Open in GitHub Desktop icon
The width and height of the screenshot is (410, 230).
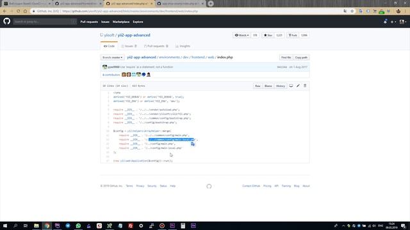[x=291, y=86]
